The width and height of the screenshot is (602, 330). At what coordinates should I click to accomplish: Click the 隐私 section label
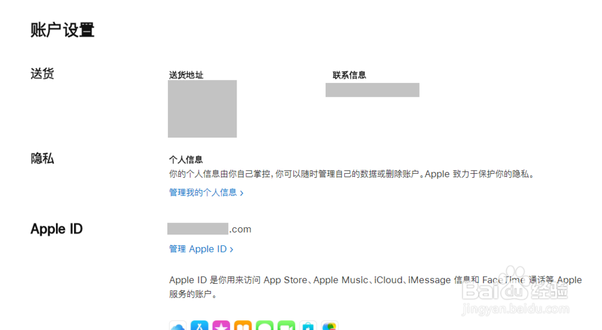(x=42, y=158)
